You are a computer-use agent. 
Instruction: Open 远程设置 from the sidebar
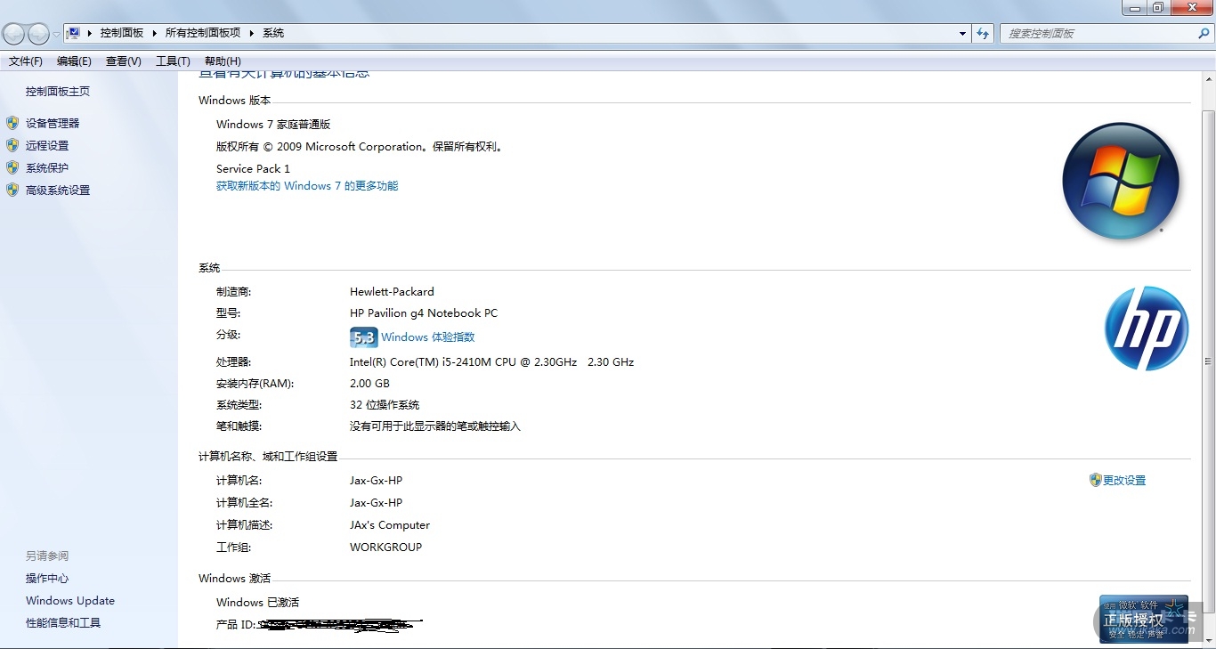point(47,146)
